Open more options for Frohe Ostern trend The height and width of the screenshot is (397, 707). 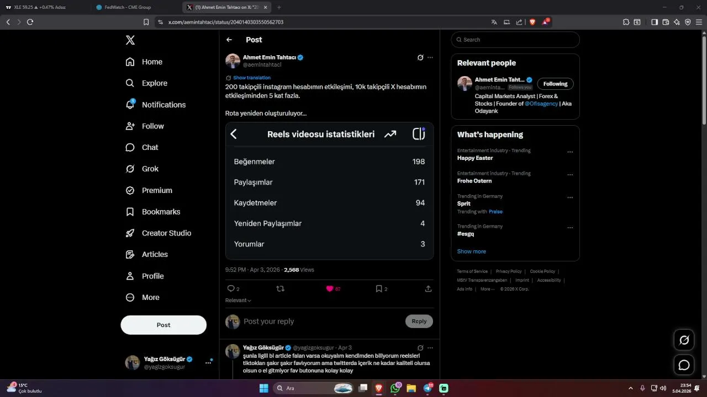tap(570, 175)
